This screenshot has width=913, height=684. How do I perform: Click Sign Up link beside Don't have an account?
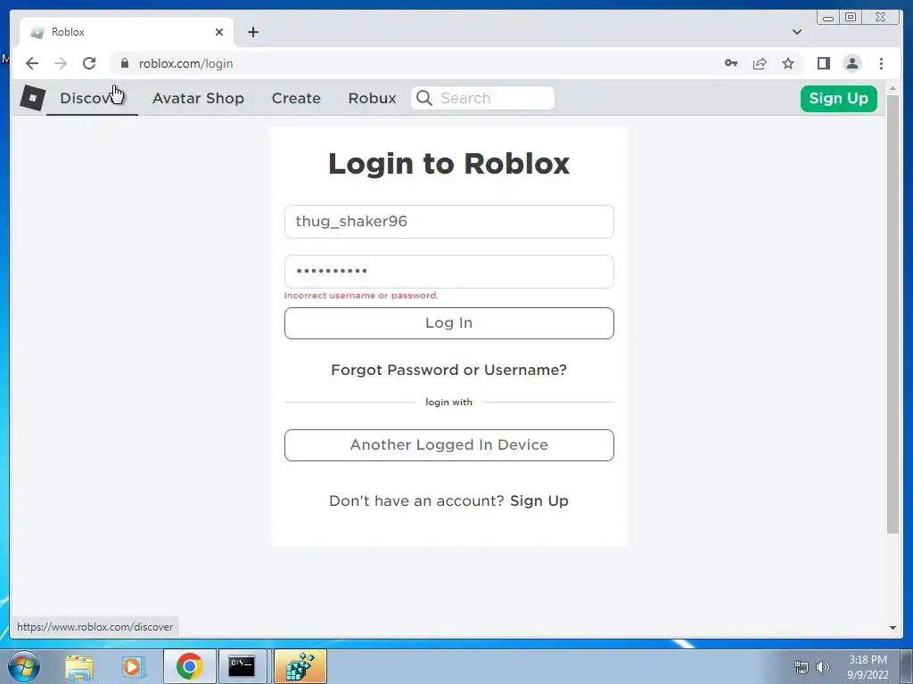(x=539, y=501)
